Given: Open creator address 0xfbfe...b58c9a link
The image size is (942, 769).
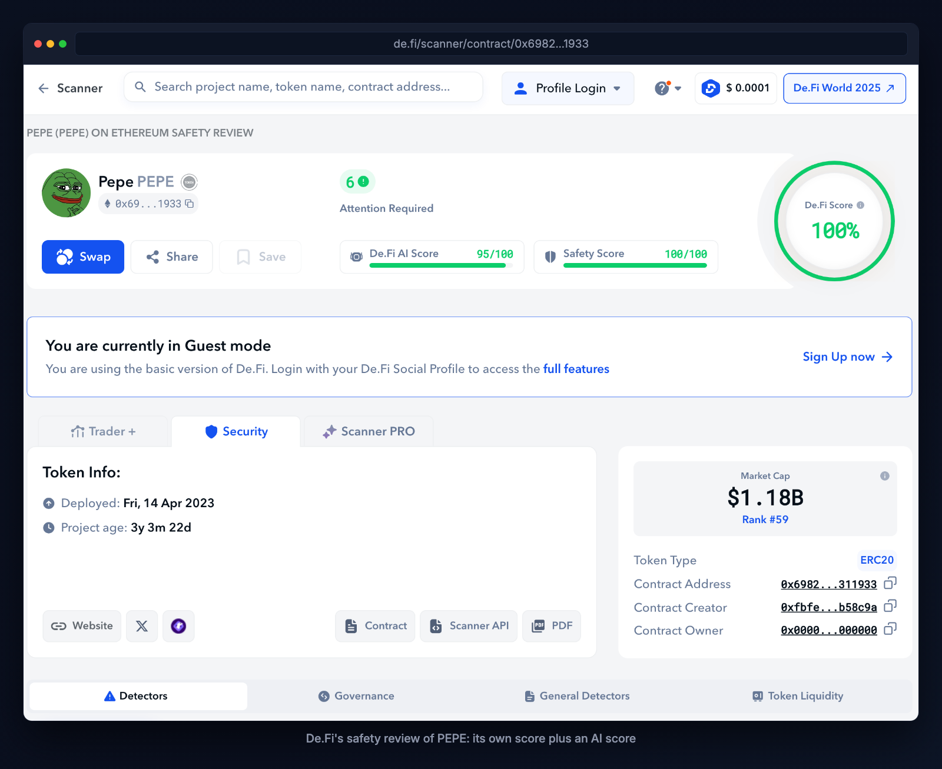Looking at the screenshot, I should pyautogui.click(x=829, y=607).
